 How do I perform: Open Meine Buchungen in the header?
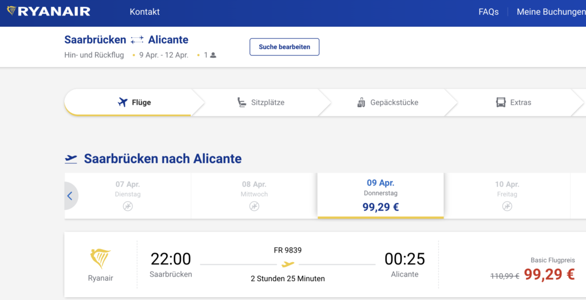point(551,11)
